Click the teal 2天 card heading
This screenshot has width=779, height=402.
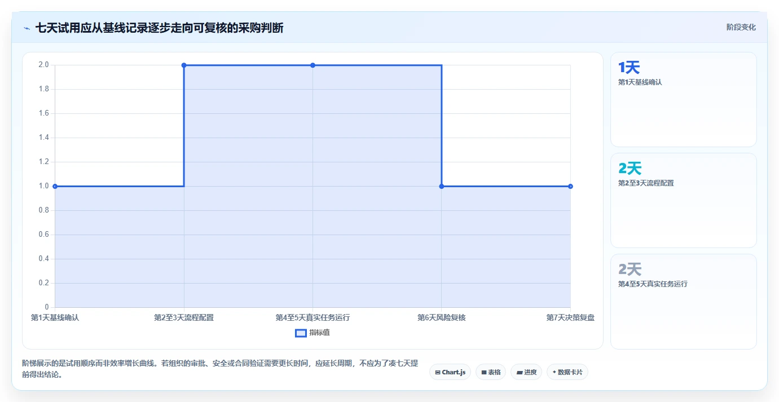pos(630,169)
